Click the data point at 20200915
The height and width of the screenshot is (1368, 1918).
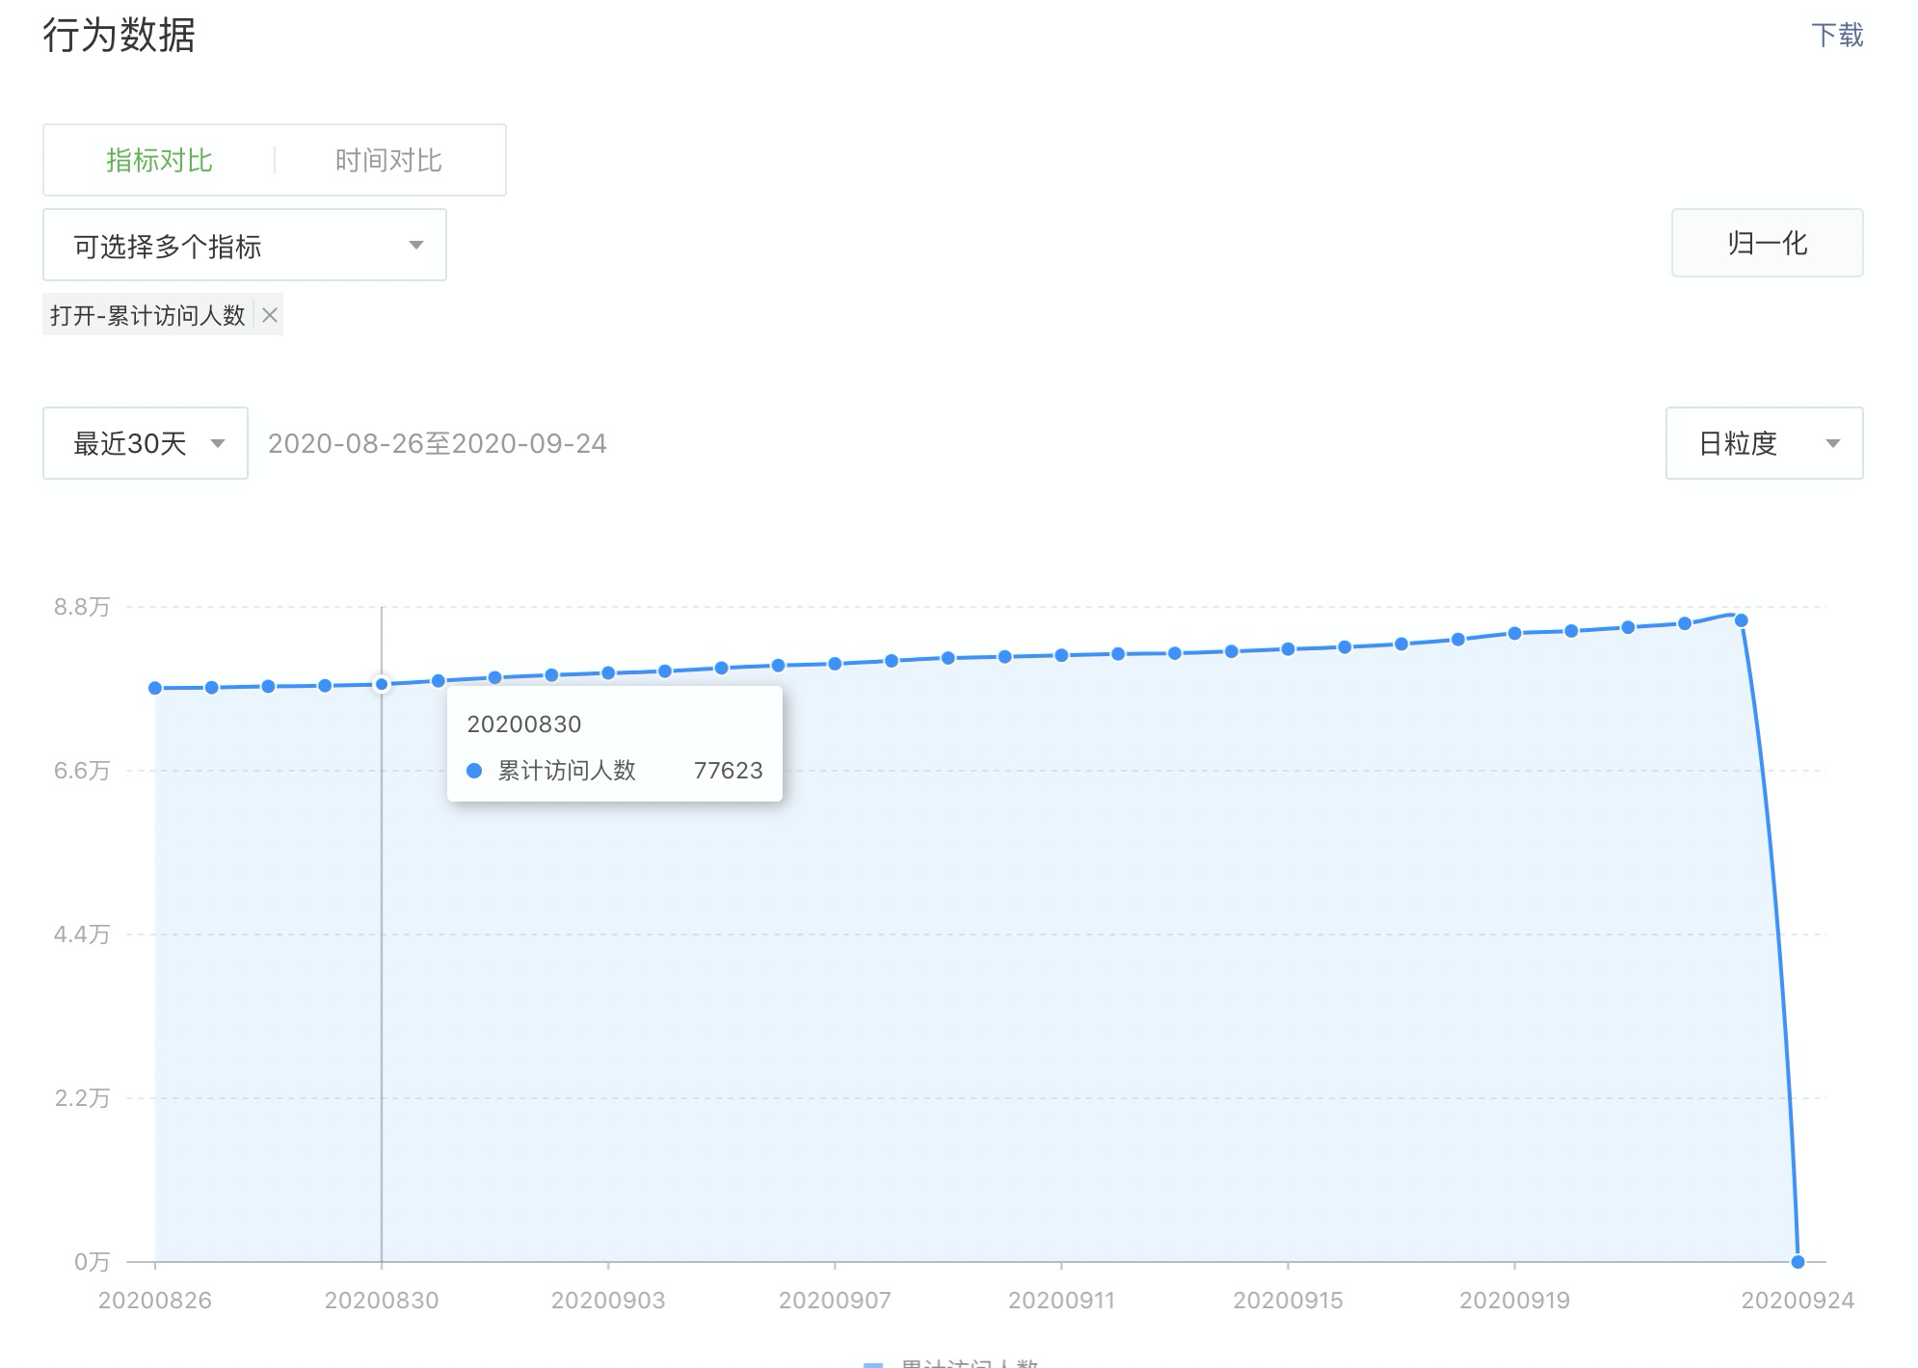pos(1288,649)
